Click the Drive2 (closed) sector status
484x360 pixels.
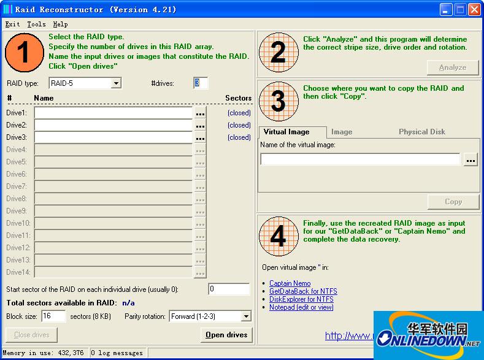[239, 125]
